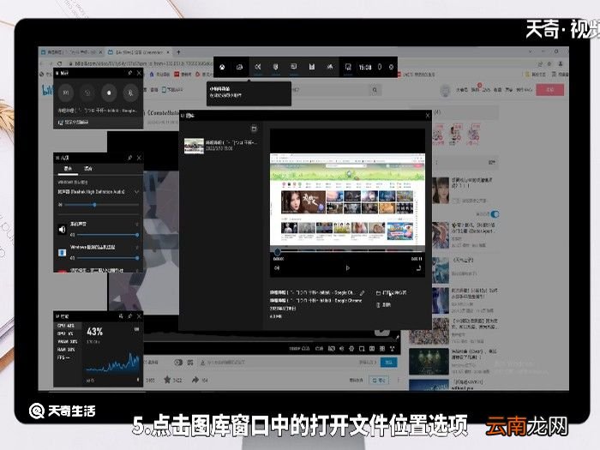600x450 pixels.
Task: Toggle danmaku switch below video player
Action: point(178,363)
